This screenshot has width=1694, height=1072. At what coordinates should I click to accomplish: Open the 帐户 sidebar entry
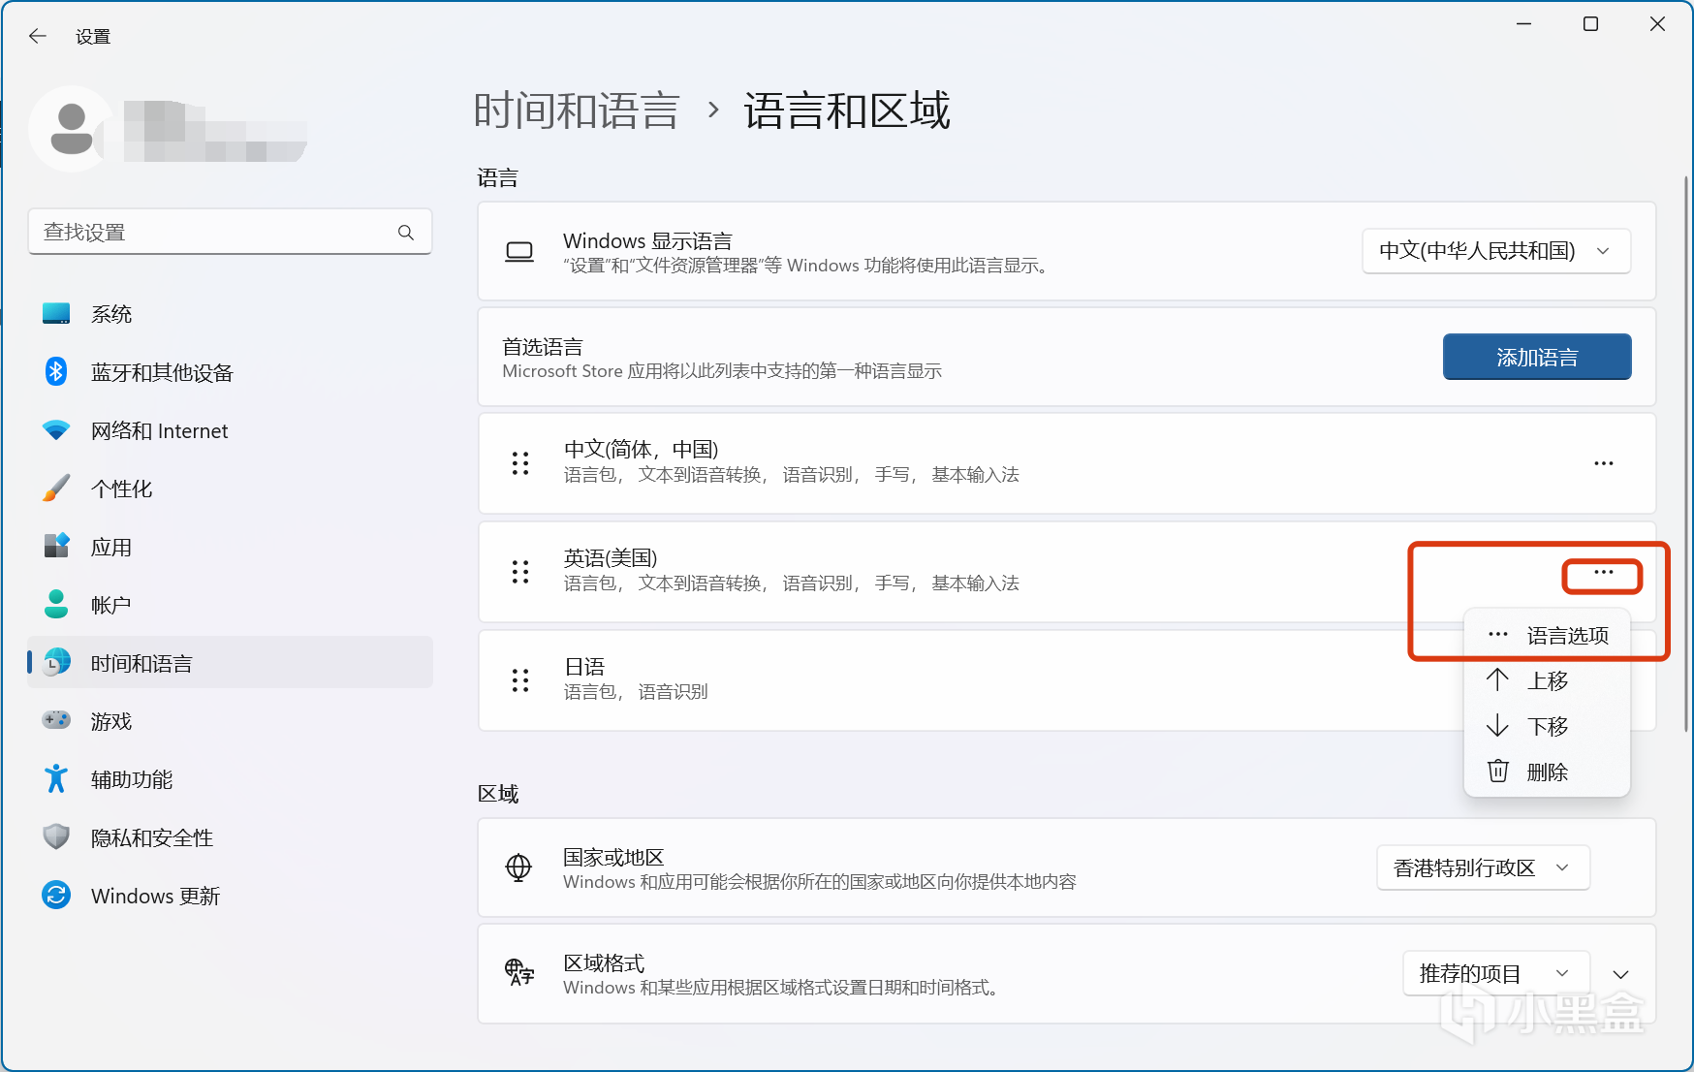(x=230, y=605)
